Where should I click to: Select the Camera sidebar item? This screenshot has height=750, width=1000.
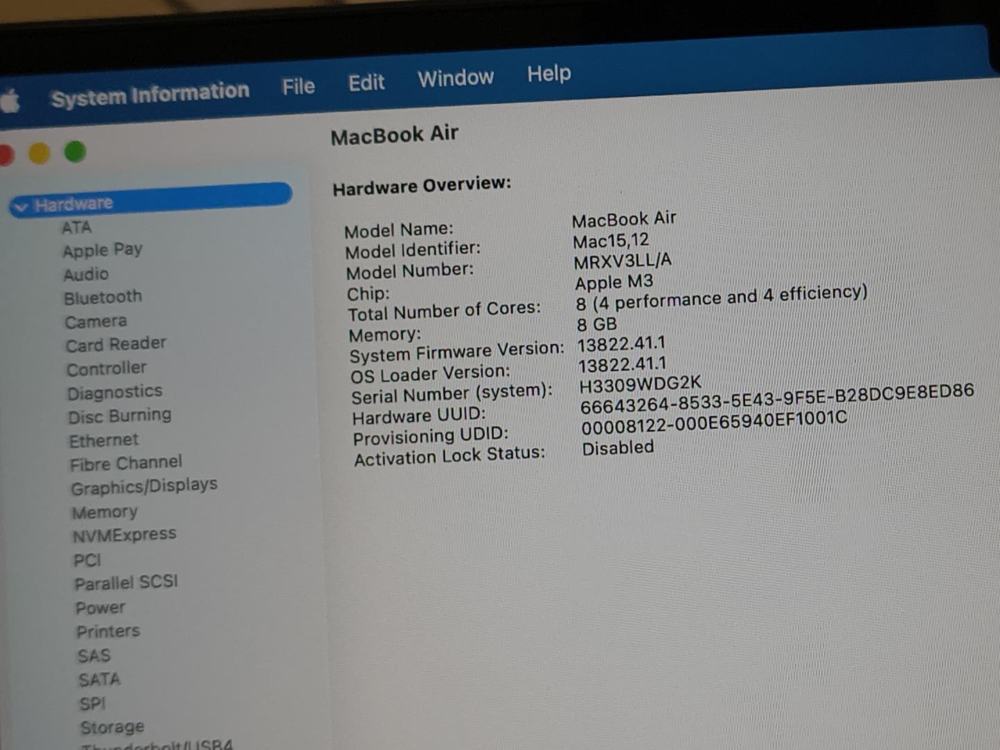coord(96,322)
